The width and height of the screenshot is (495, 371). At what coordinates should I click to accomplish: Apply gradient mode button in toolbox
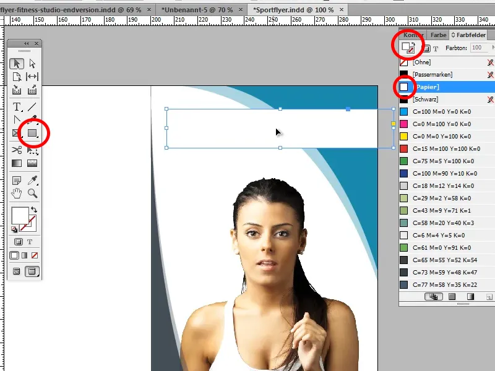(x=24, y=255)
